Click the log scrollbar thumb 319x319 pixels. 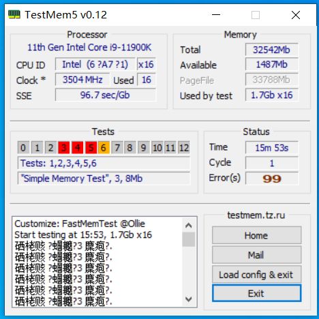(x=188, y=239)
